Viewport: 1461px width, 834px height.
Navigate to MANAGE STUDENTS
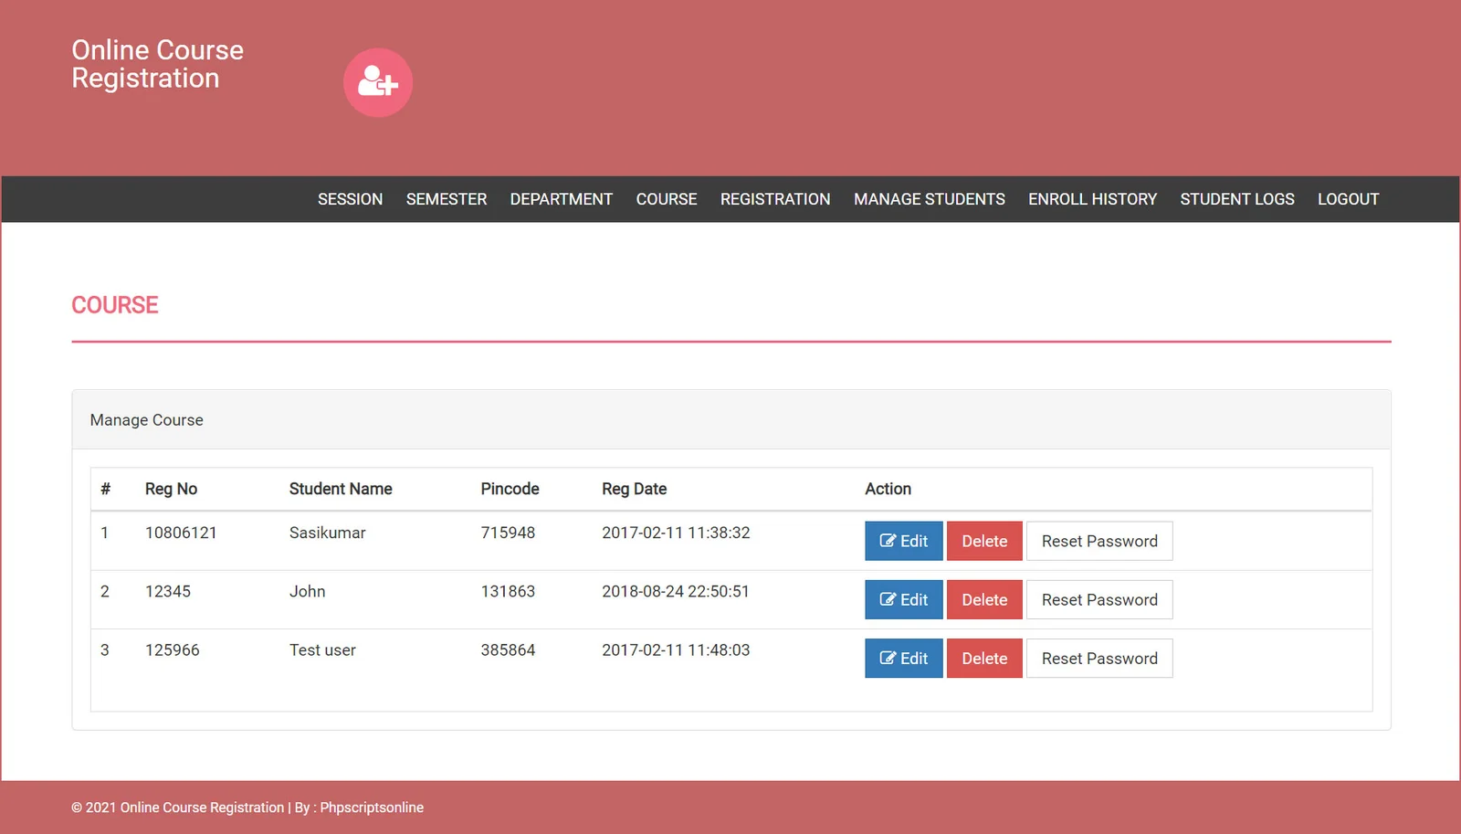[x=930, y=199]
